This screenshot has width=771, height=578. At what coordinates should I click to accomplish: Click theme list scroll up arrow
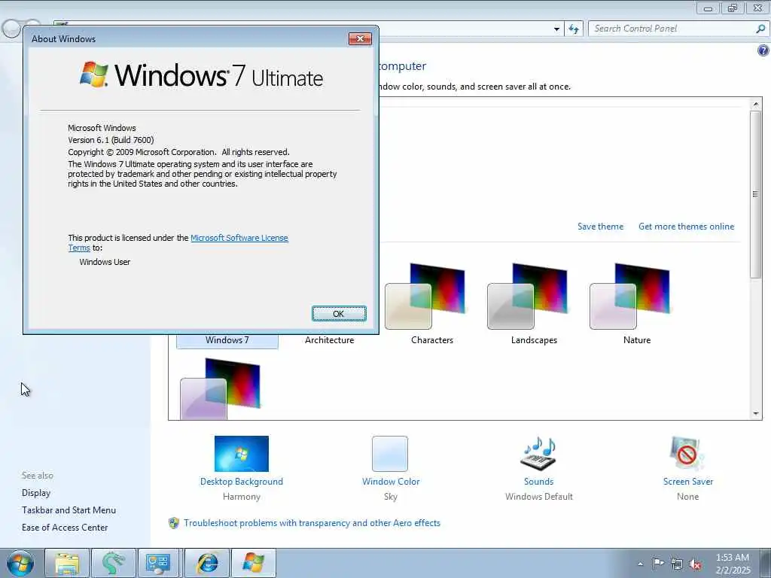pos(756,104)
